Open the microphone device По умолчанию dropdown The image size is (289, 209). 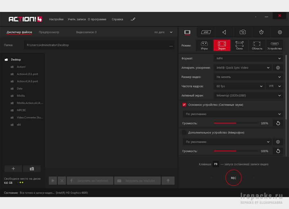(x=227, y=142)
